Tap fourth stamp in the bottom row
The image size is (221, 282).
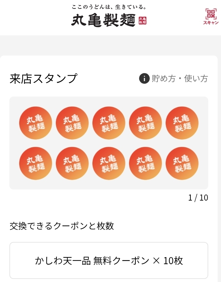click(x=145, y=164)
